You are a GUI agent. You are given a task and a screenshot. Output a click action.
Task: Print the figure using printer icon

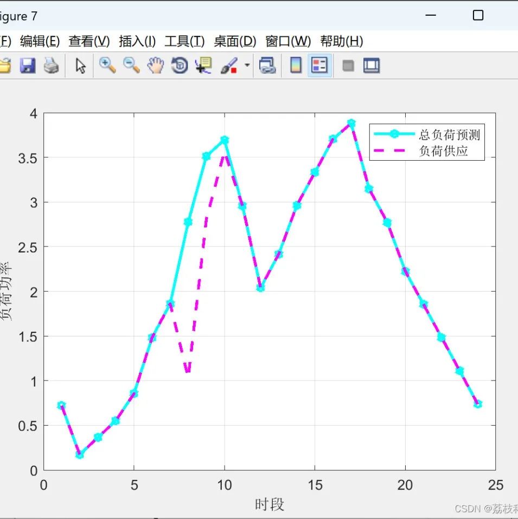(52, 65)
